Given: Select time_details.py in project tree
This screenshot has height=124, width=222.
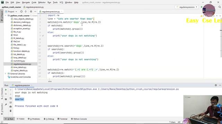Looking at the screenshot, I should pyautogui.click(x=20, y=68).
